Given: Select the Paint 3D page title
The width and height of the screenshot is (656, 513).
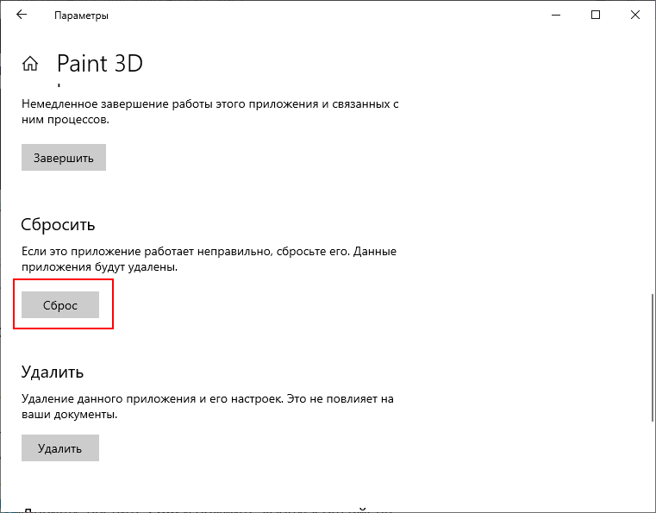Looking at the screenshot, I should point(100,64).
